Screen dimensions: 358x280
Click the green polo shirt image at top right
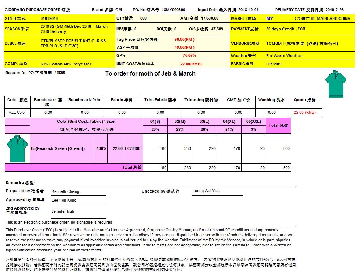(336, 83)
